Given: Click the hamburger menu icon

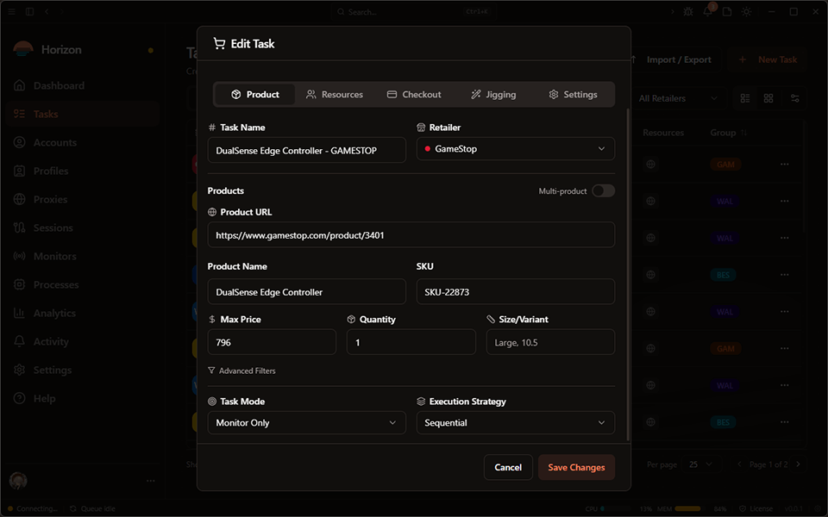Looking at the screenshot, I should click(x=11, y=11).
